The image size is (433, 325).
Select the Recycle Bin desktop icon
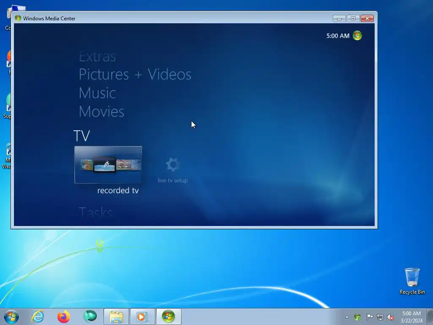412,281
